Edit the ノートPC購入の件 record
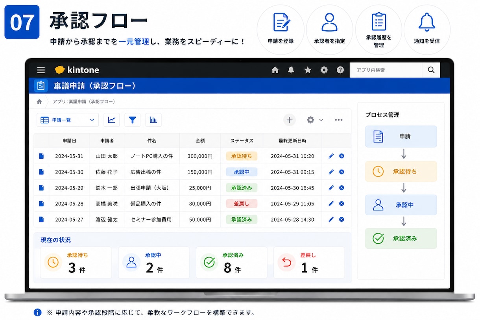 coord(331,156)
